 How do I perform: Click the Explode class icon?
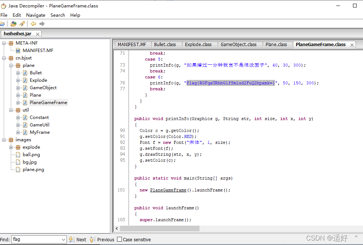pyautogui.click(x=25, y=80)
